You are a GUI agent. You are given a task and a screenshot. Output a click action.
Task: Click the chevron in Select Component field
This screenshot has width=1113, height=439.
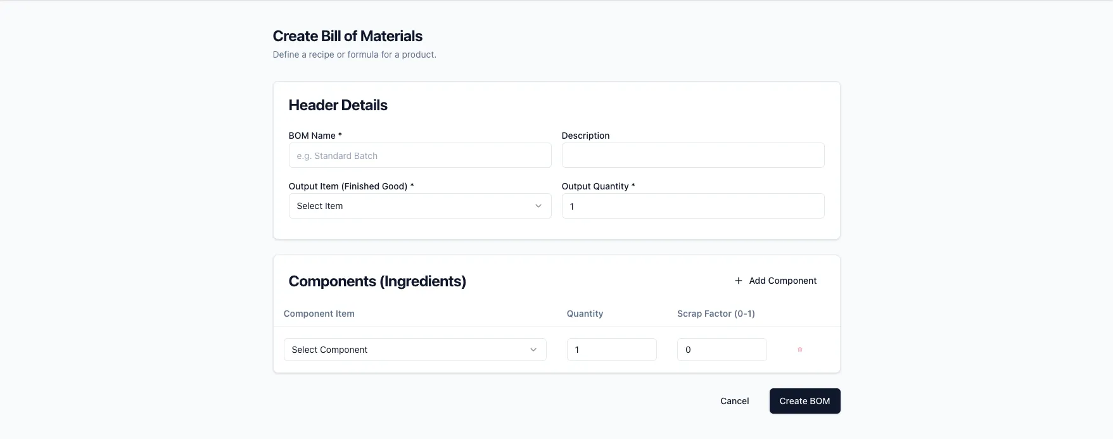point(533,350)
